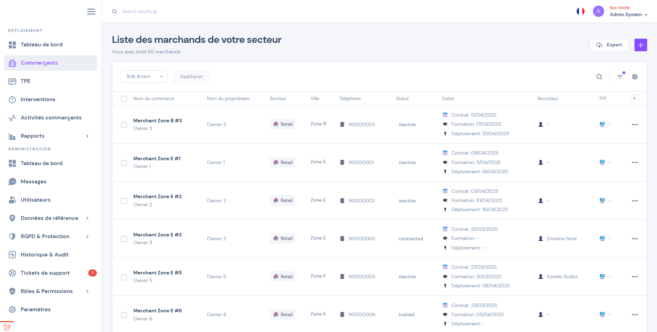Click the table search magnifier icon
Image resolution: width=657 pixels, height=332 pixels.
(x=599, y=77)
